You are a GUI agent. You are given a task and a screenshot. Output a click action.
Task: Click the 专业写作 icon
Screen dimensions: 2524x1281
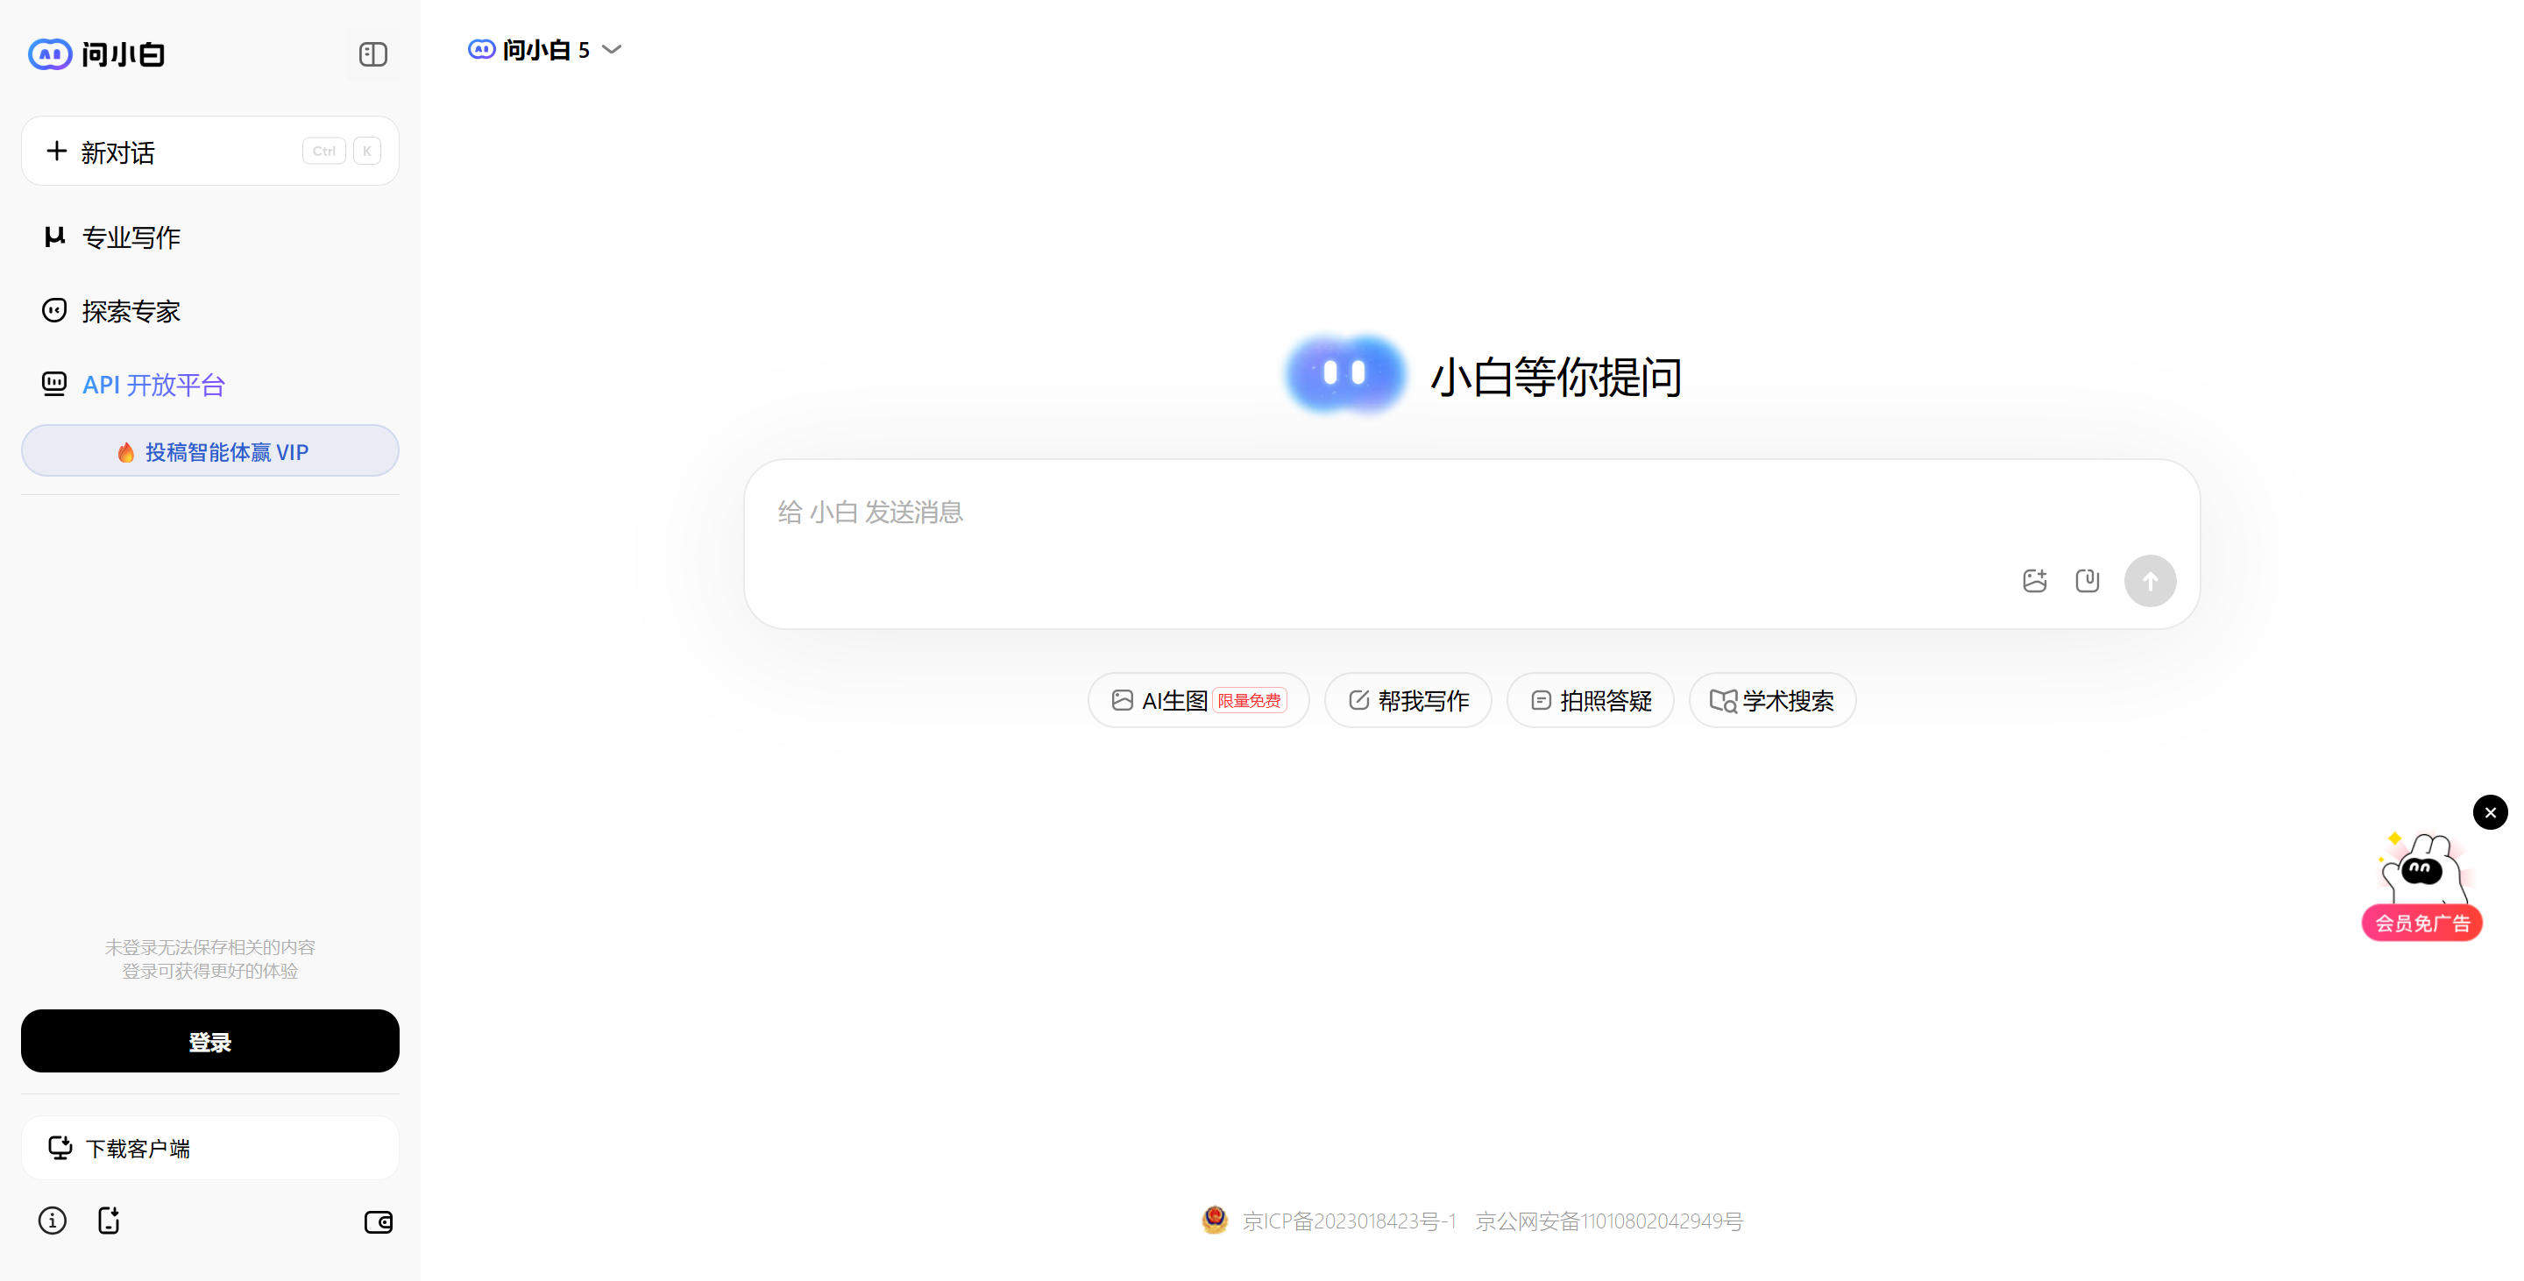(x=55, y=237)
